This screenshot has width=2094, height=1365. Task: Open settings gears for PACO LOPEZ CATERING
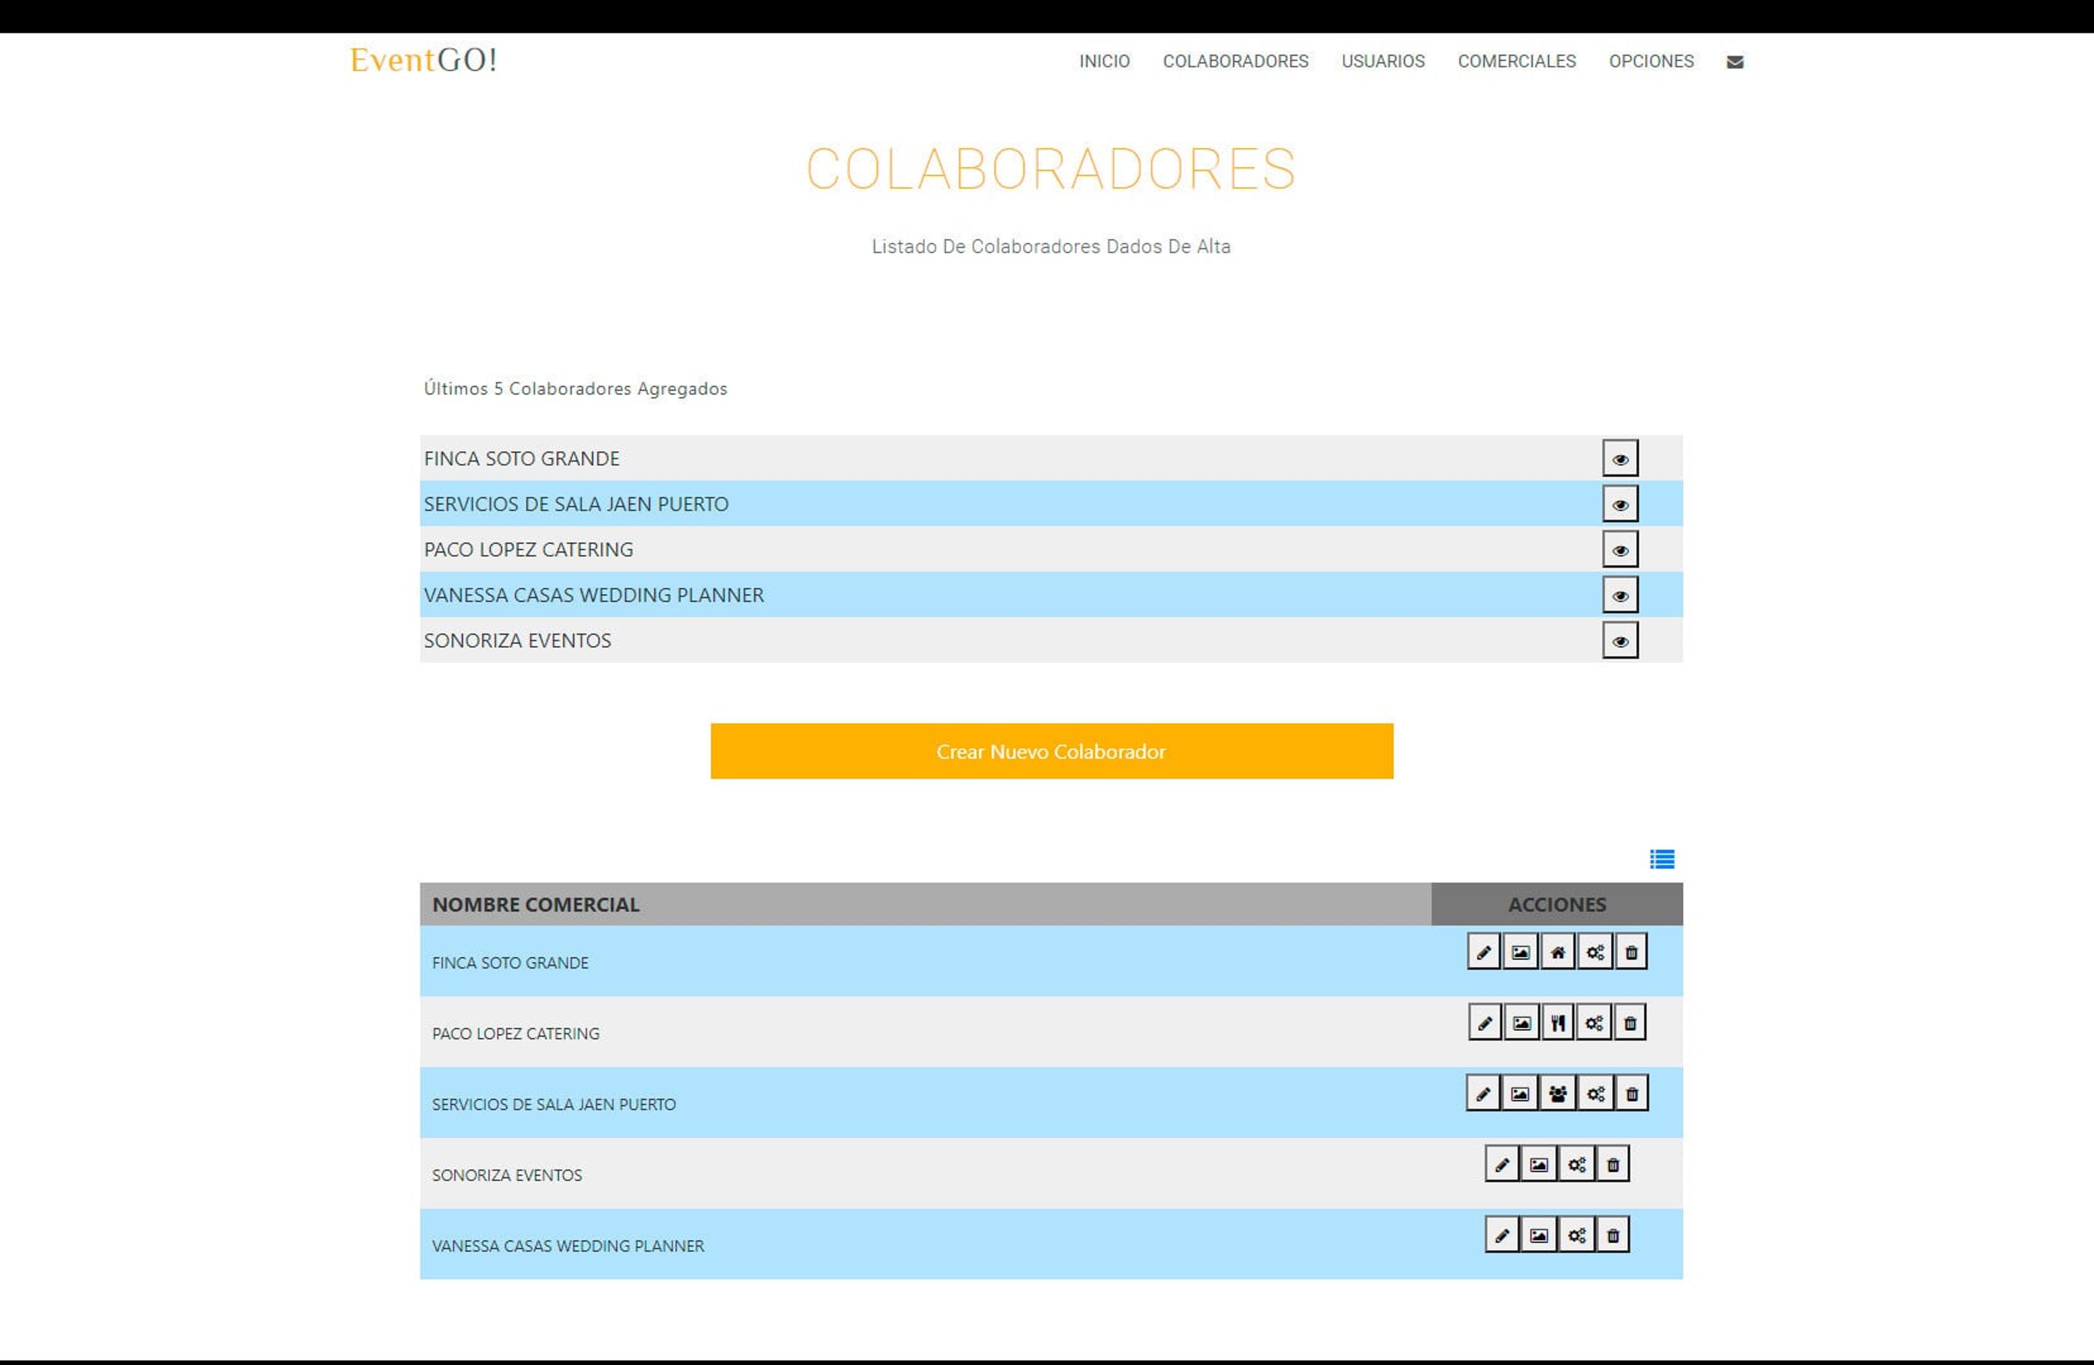(1593, 1023)
